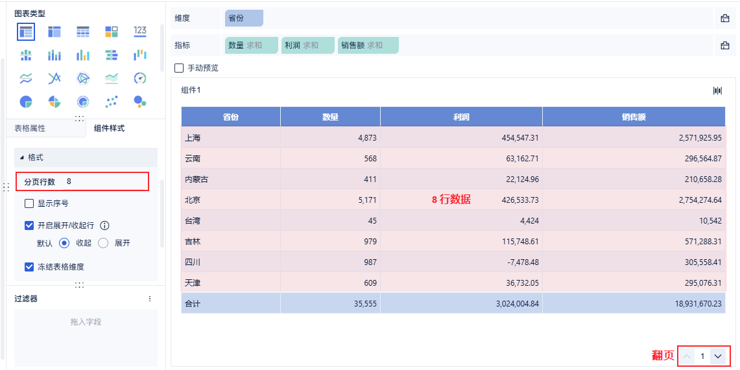
Task: Select the area chart type
Action: point(112,78)
